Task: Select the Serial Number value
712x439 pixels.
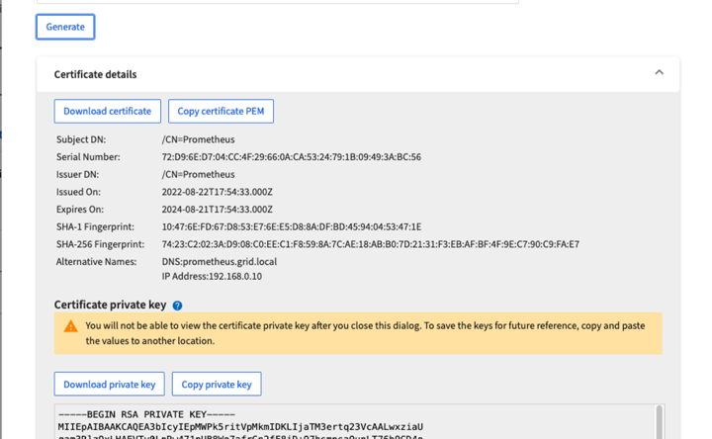Action: coord(292,157)
